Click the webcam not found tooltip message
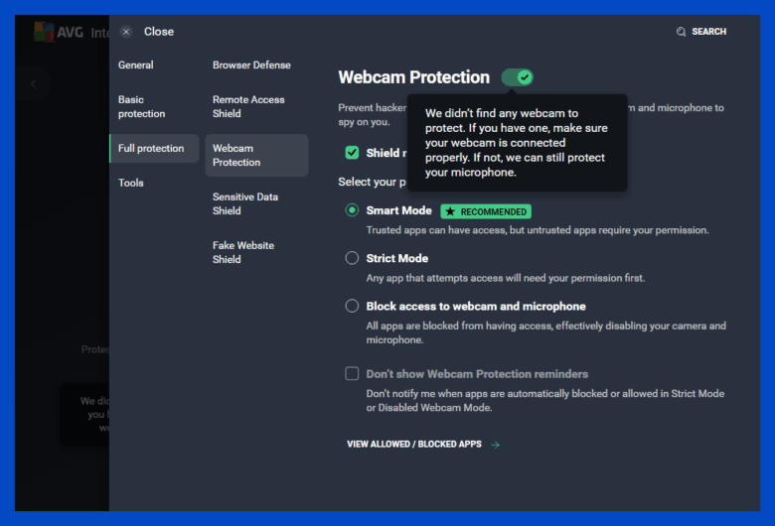 click(517, 143)
